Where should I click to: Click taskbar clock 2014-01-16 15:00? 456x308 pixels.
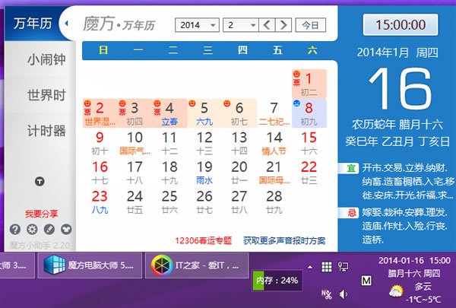tap(414, 260)
